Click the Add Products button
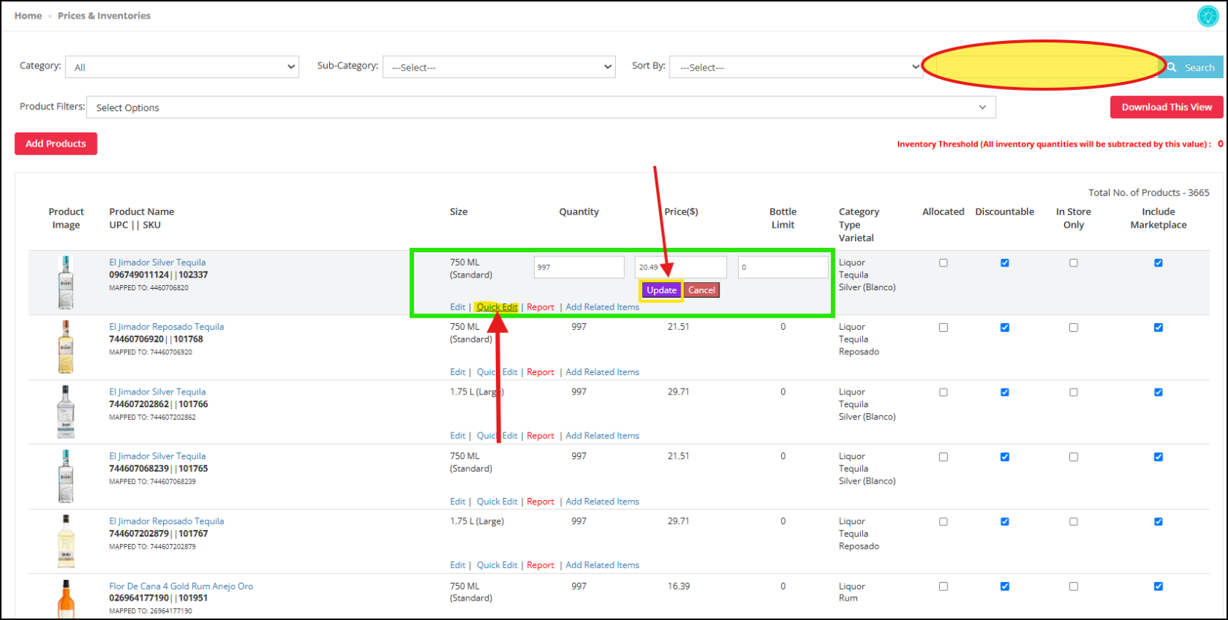 pyautogui.click(x=56, y=144)
